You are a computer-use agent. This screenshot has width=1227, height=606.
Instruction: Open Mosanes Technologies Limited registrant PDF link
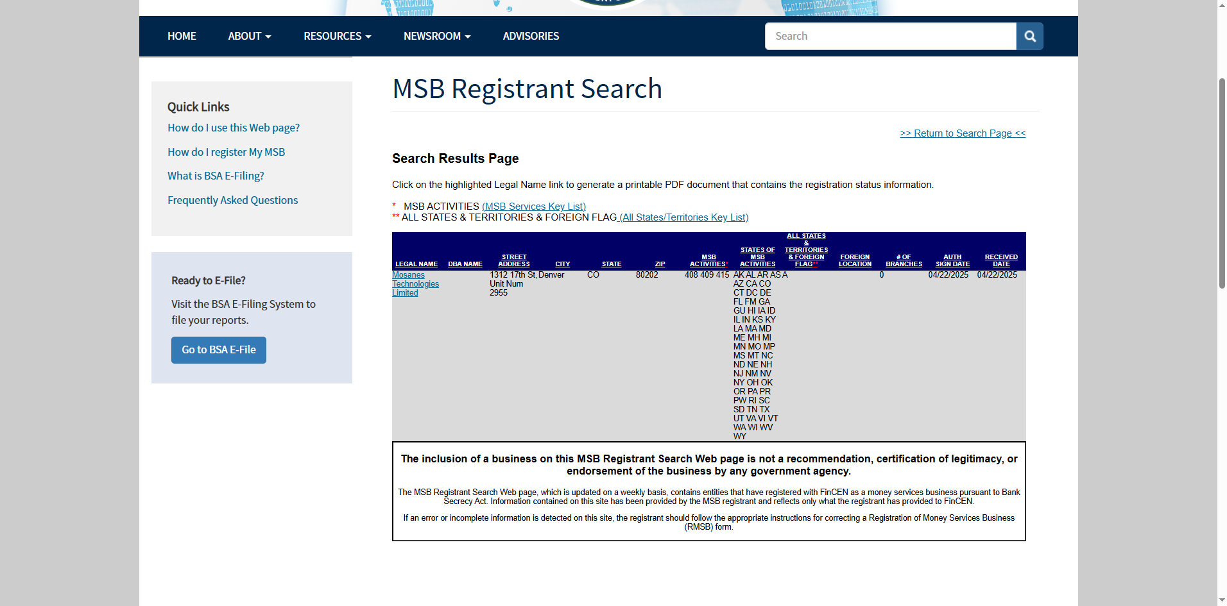click(x=416, y=284)
